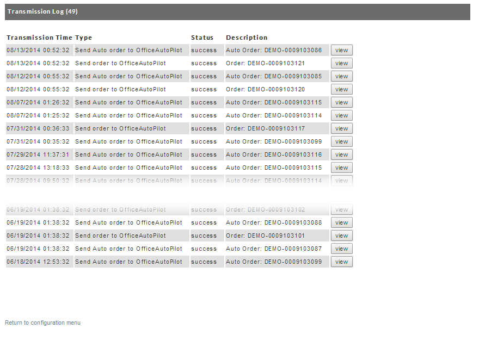Click the Transmission Time column header
Viewport: 479px width, 341px height.
tap(39, 38)
